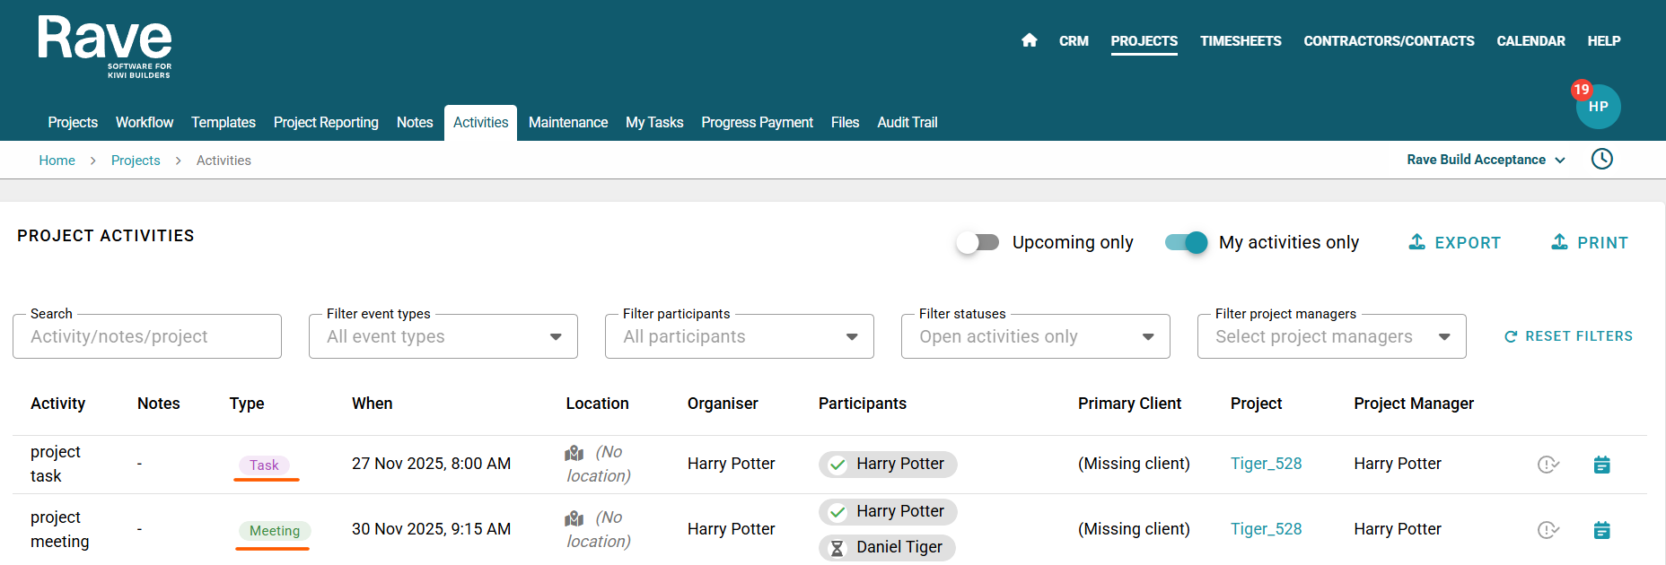The width and height of the screenshot is (1666, 565).
Task: Open the Tiger_528 project link in first row
Action: click(1266, 464)
